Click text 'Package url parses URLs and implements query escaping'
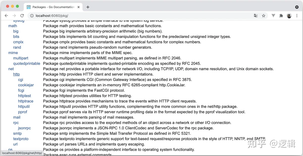303x156 pixels. [94, 144]
